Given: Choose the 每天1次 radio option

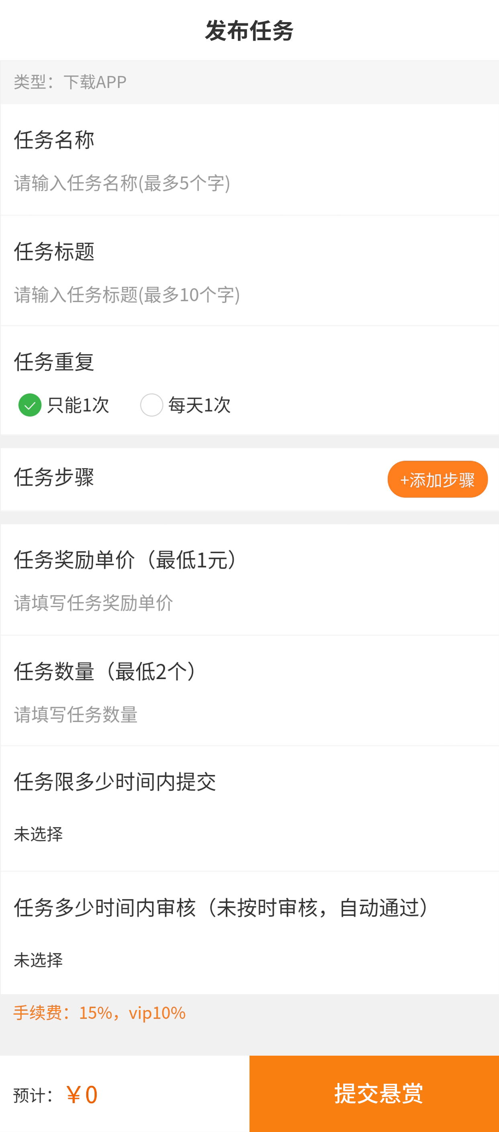Looking at the screenshot, I should pyautogui.click(x=151, y=405).
